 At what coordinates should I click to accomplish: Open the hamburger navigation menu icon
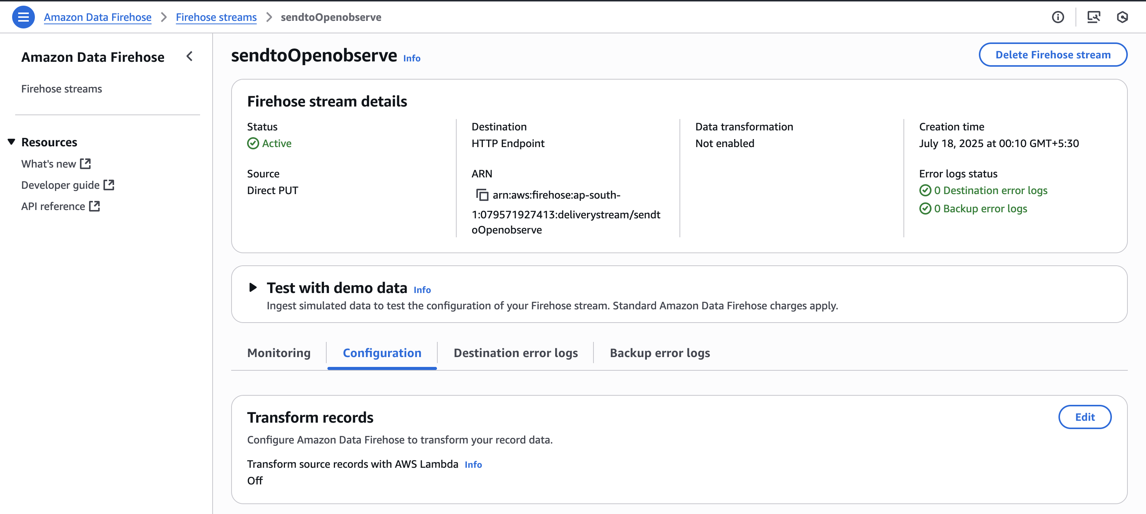tap(23, 17)
